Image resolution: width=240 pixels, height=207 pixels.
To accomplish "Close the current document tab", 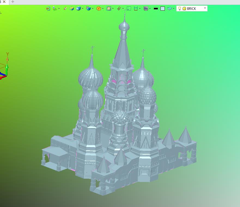I will point(4,2).
